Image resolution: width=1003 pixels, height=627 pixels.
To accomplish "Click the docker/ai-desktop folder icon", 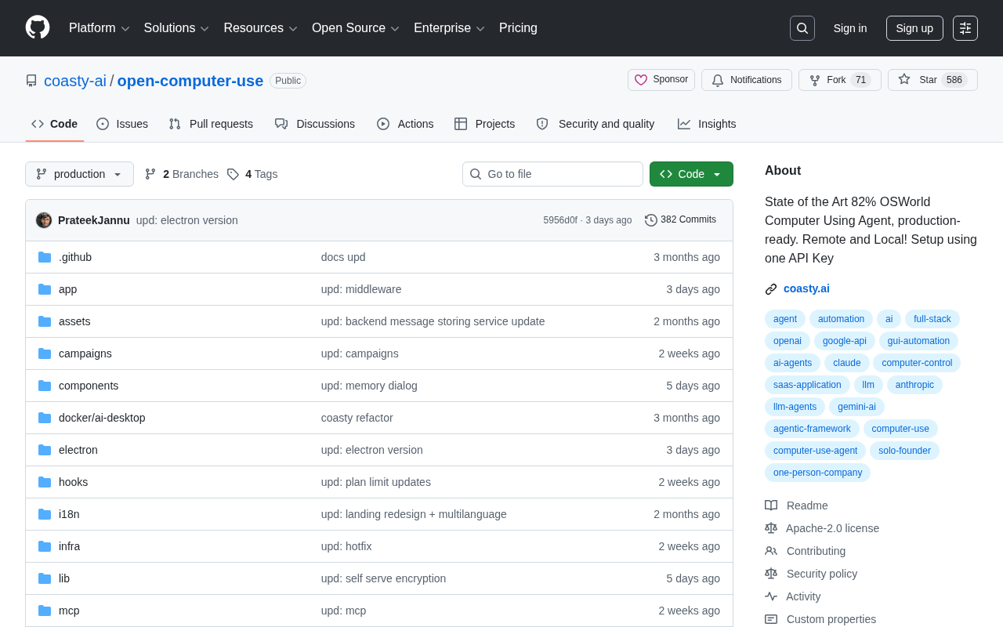I will point(45,418).
